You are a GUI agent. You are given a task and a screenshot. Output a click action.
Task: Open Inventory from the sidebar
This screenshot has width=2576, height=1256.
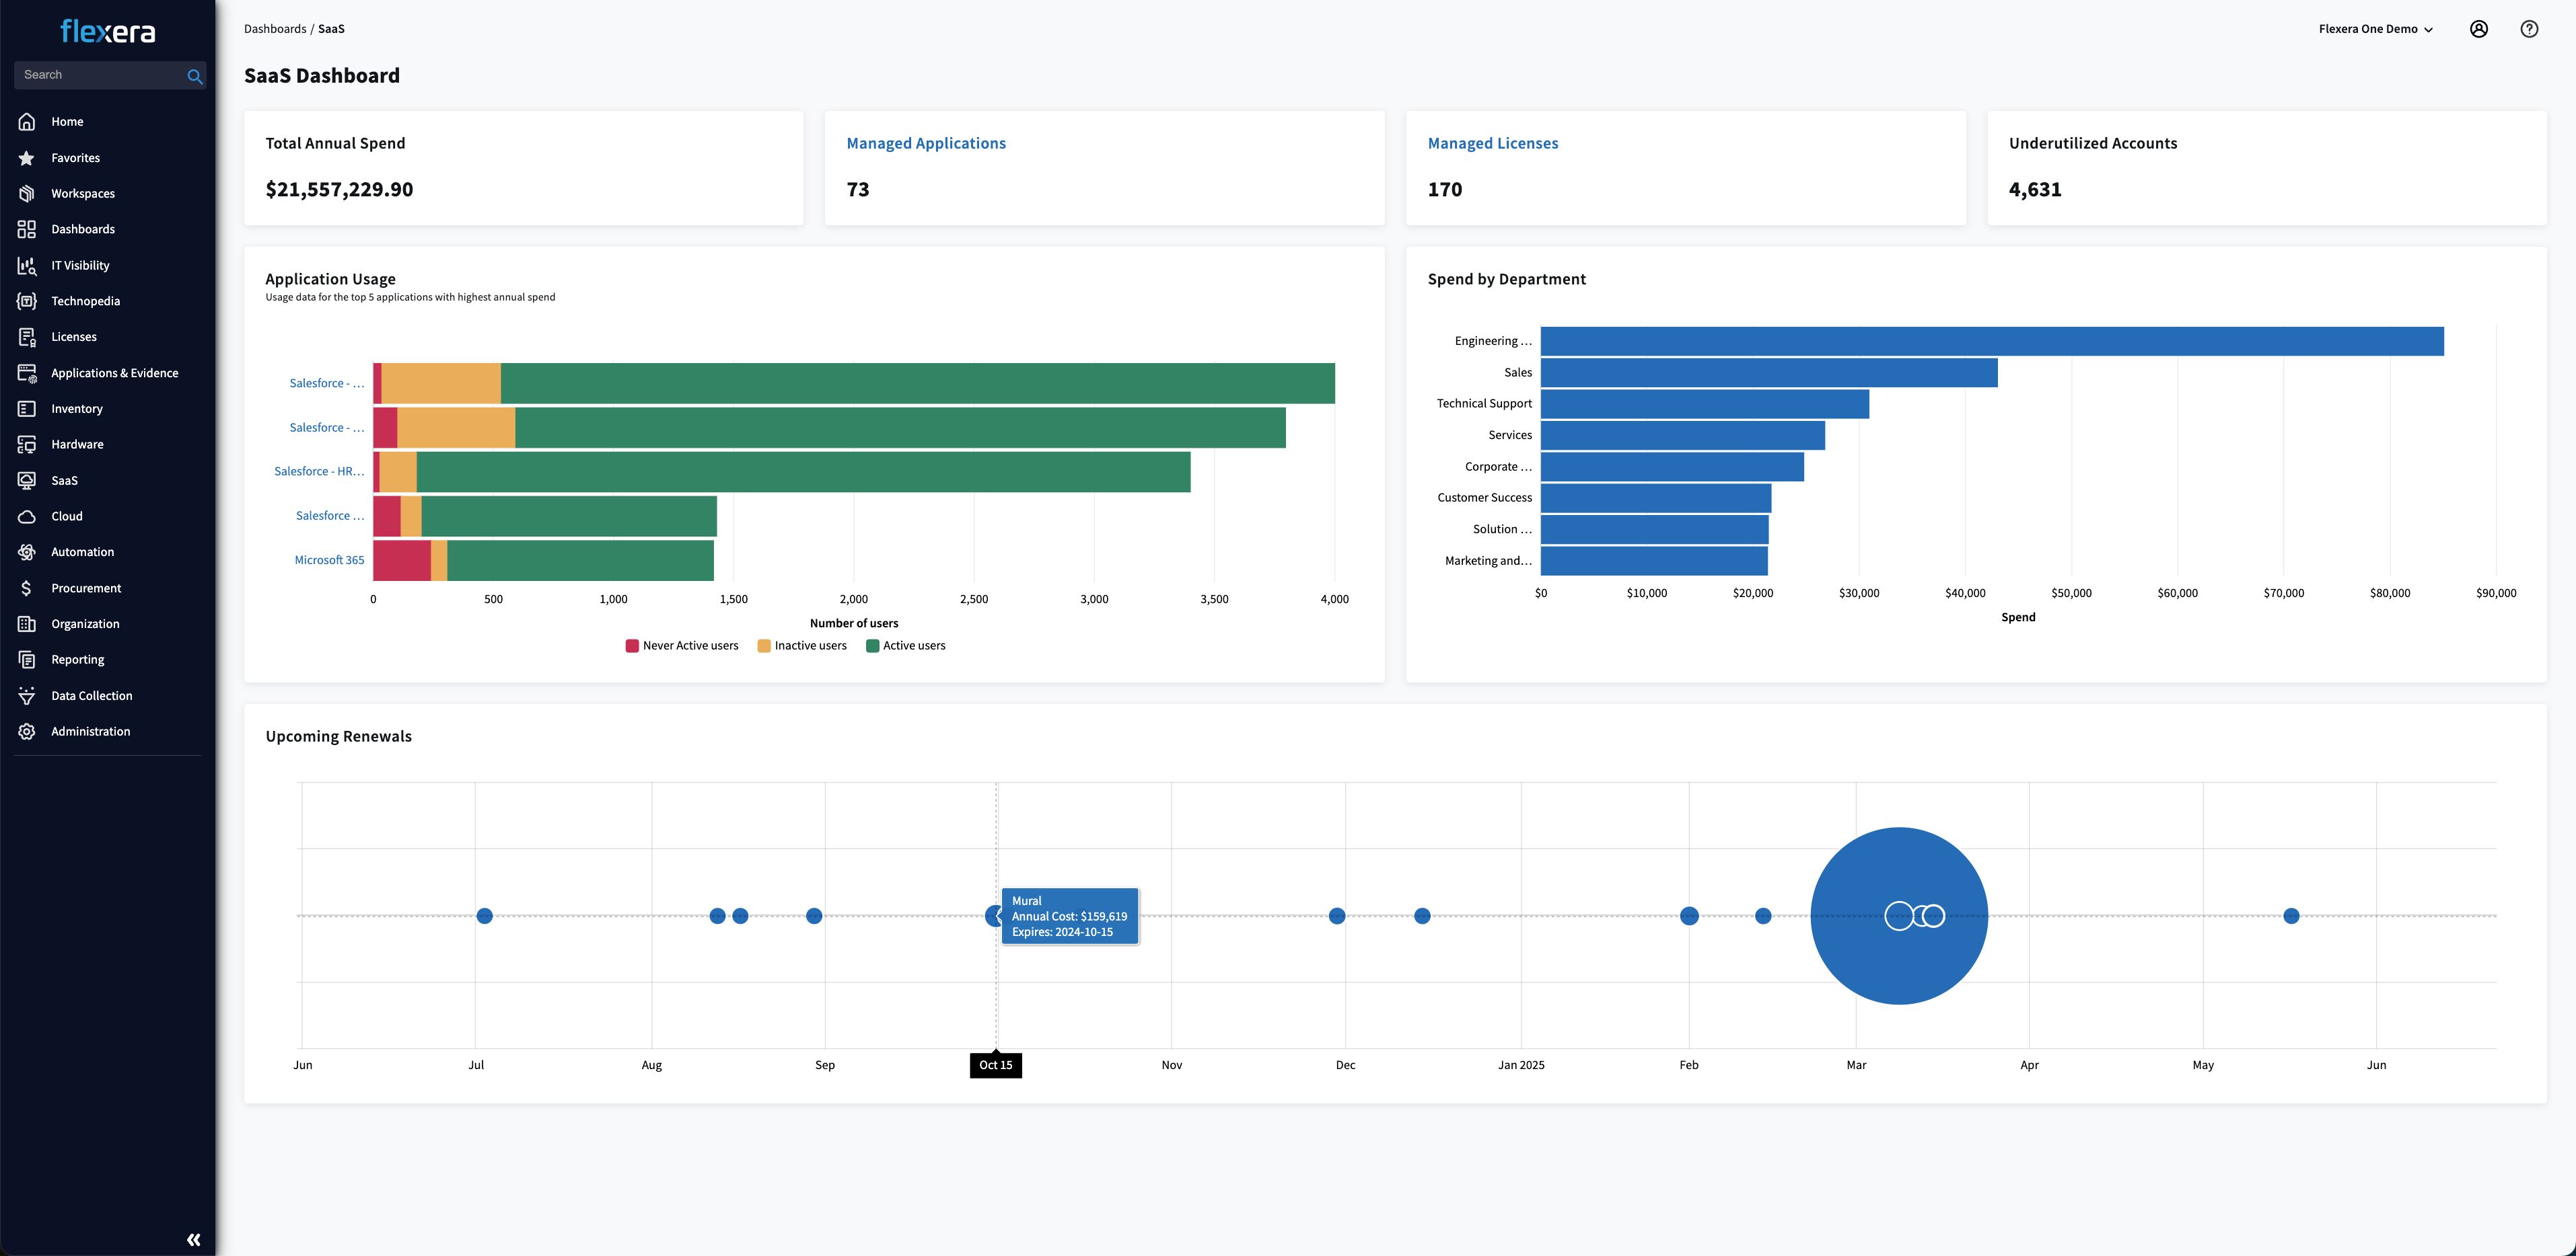pyautogui.click(x=77, y=407)
